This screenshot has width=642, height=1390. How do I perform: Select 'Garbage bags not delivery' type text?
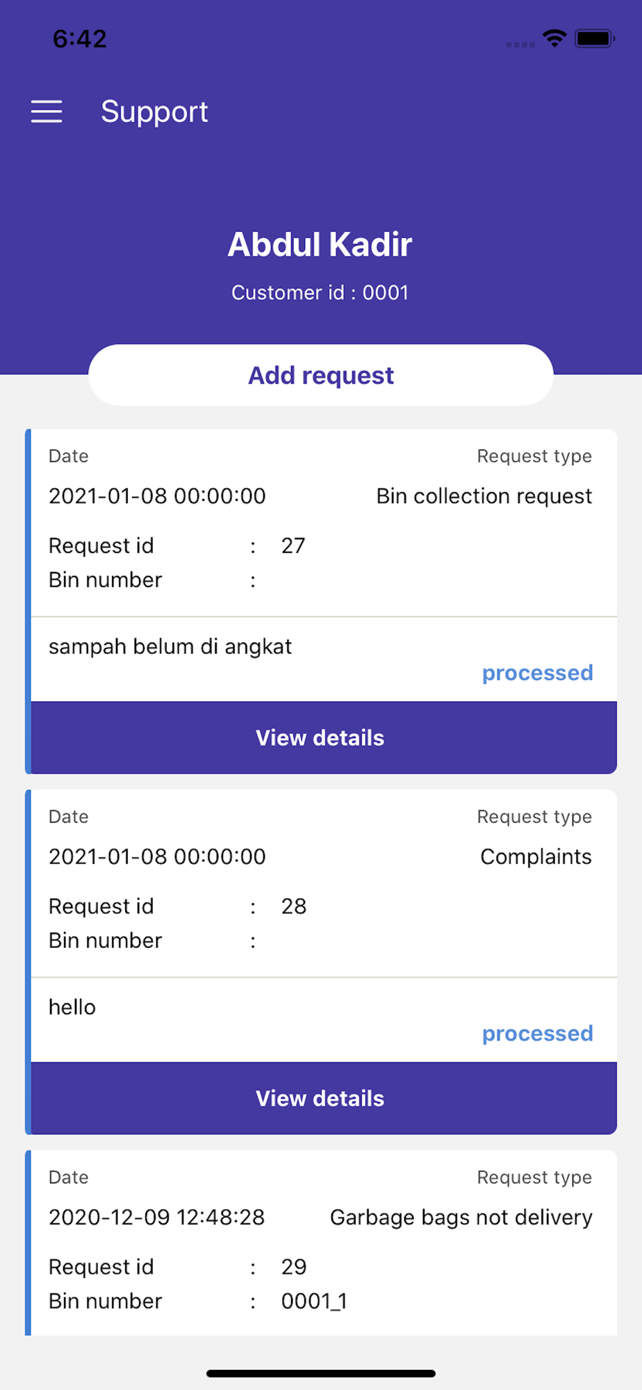(x=461, y=1218)
